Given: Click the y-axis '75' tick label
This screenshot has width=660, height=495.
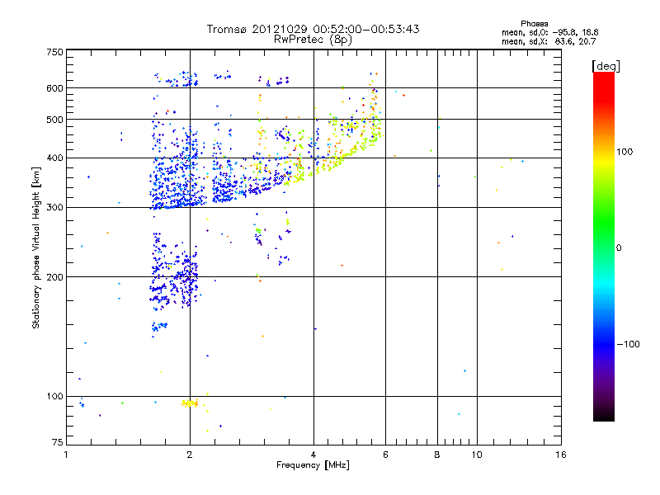Looking at the screenshot, I should tap(58, 442).
